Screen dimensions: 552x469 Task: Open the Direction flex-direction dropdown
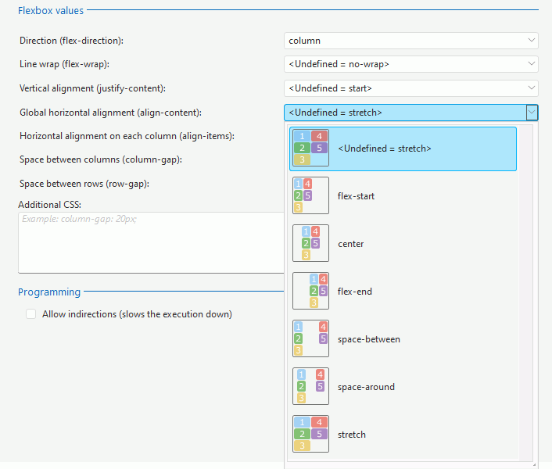click(x=410, y=41)
